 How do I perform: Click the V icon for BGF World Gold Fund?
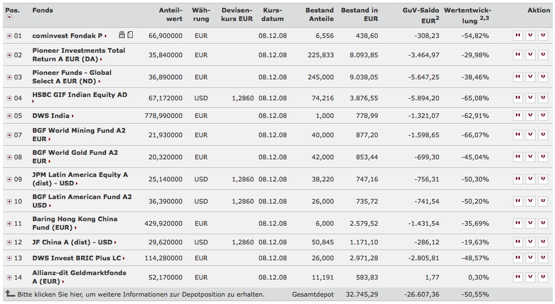530,157
